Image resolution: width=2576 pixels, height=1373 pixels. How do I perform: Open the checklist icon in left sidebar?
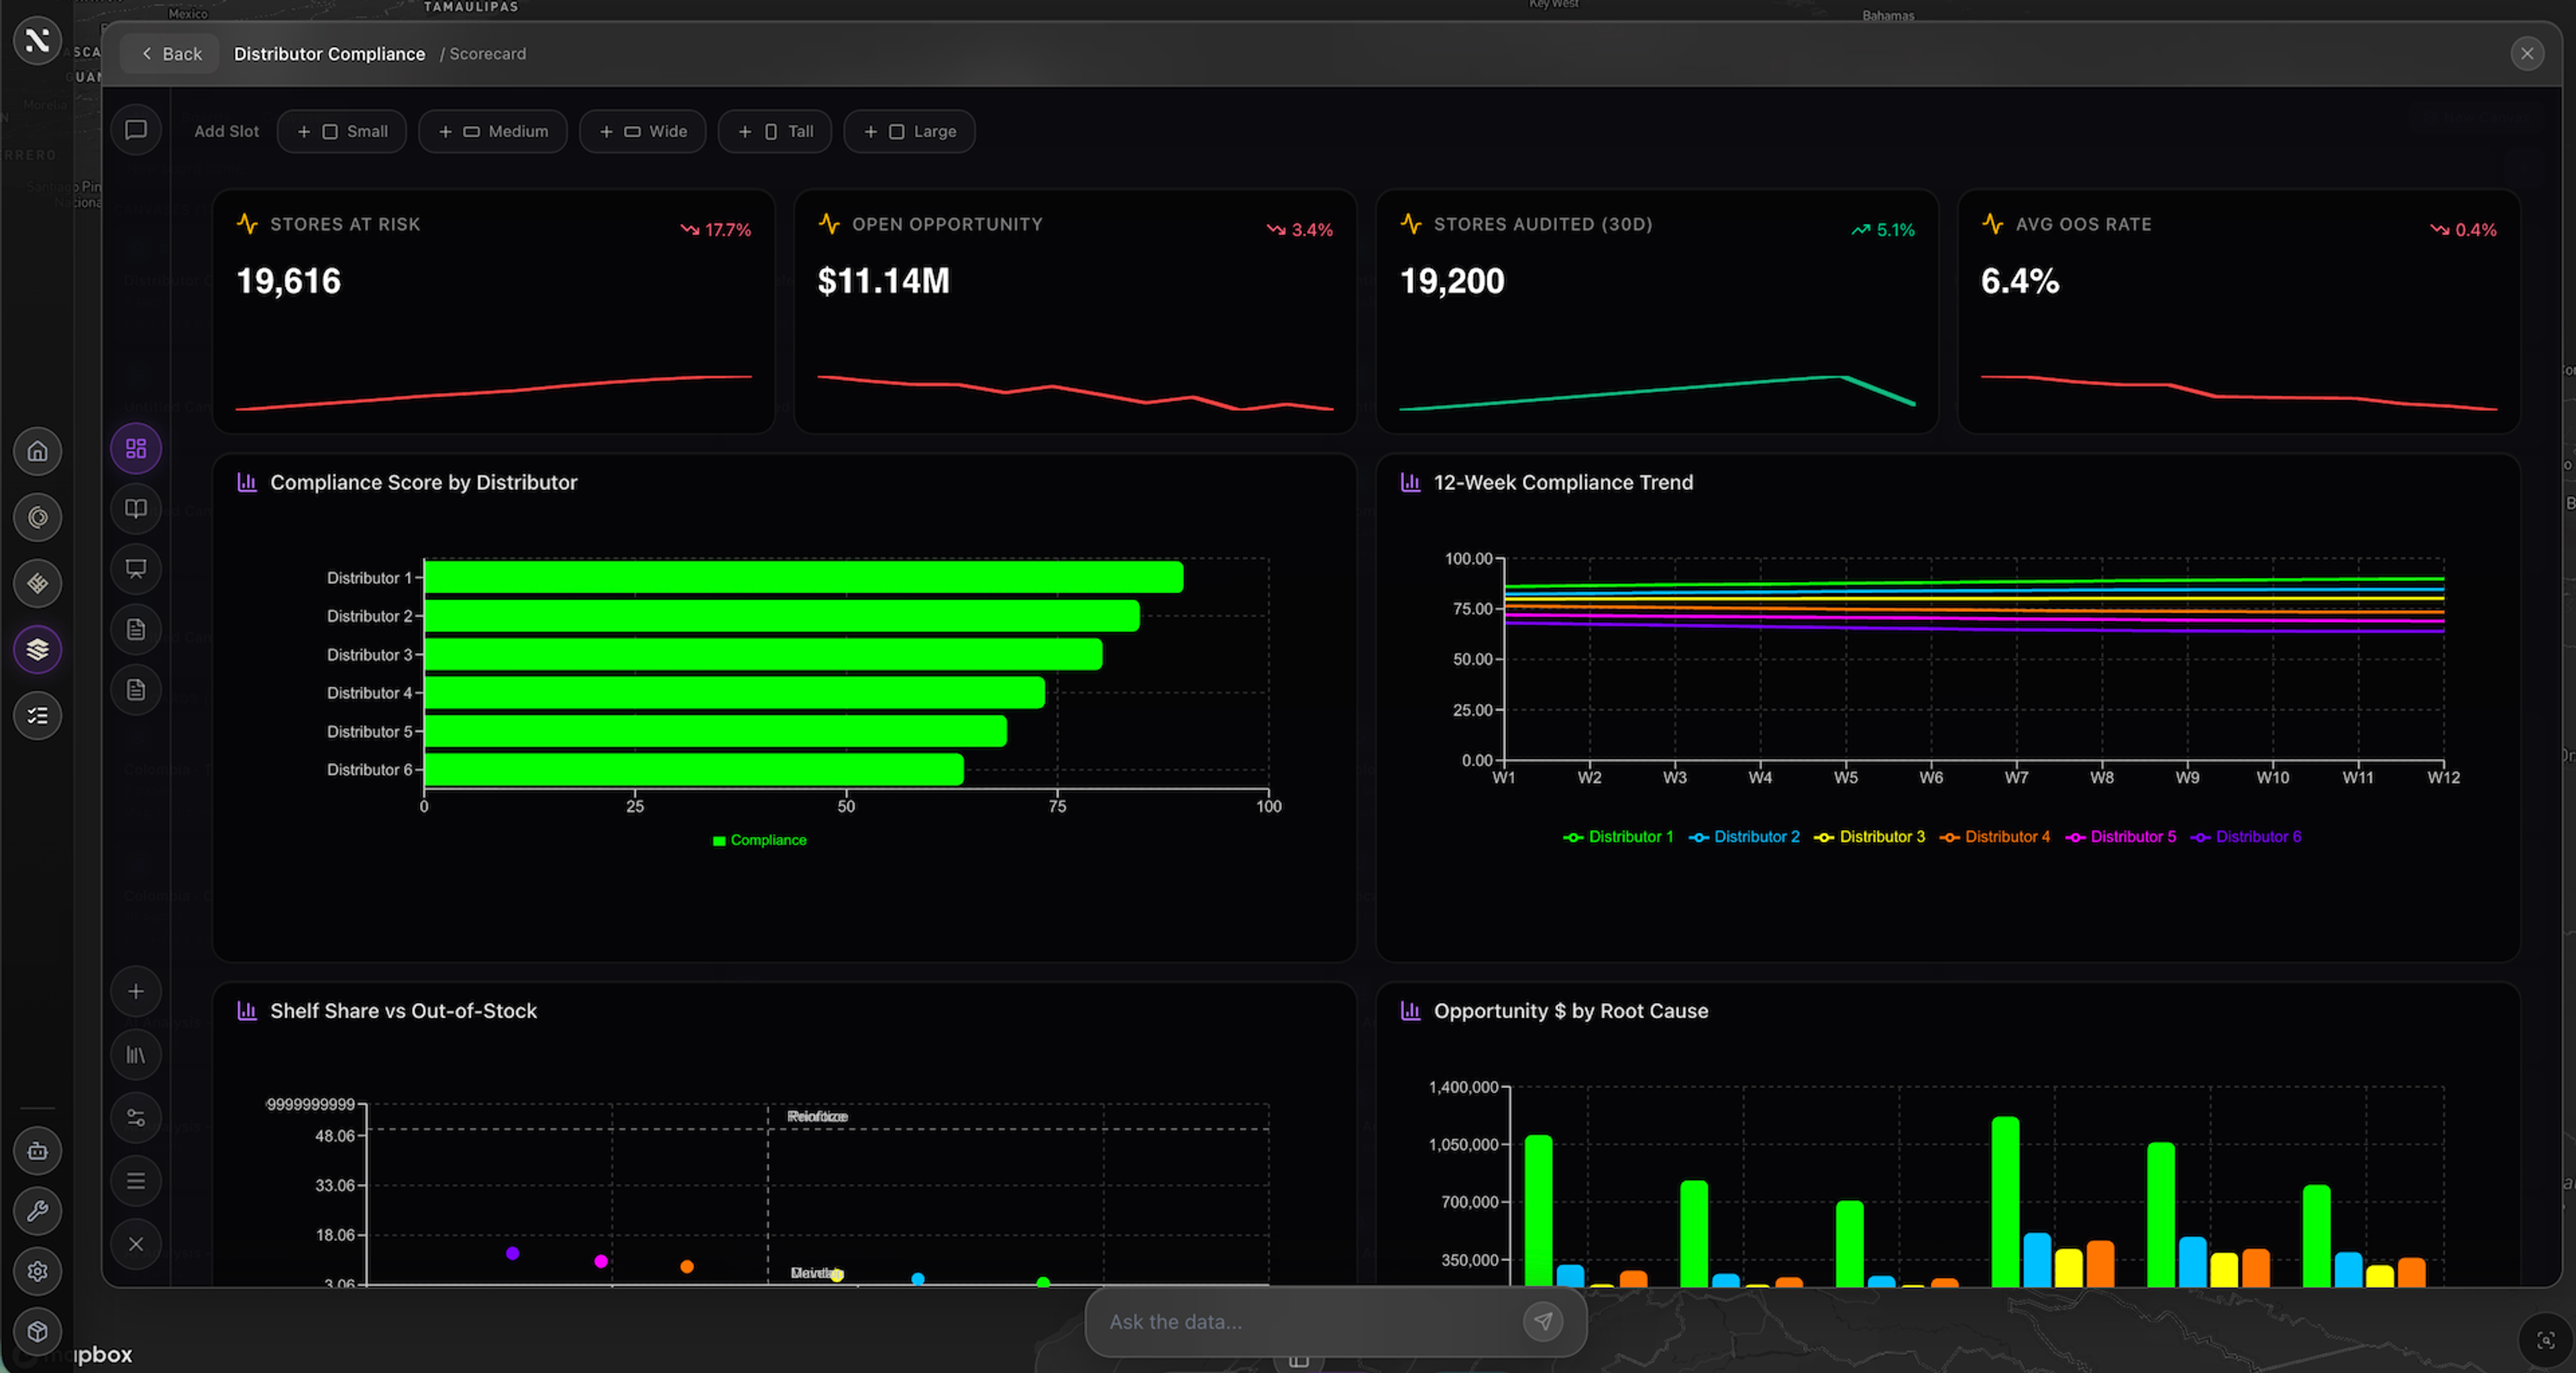[37, 715]
